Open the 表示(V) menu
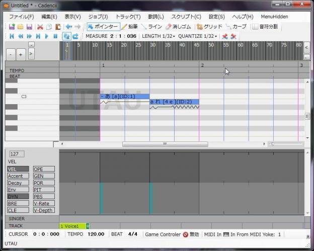 click(x=72, y=17)
